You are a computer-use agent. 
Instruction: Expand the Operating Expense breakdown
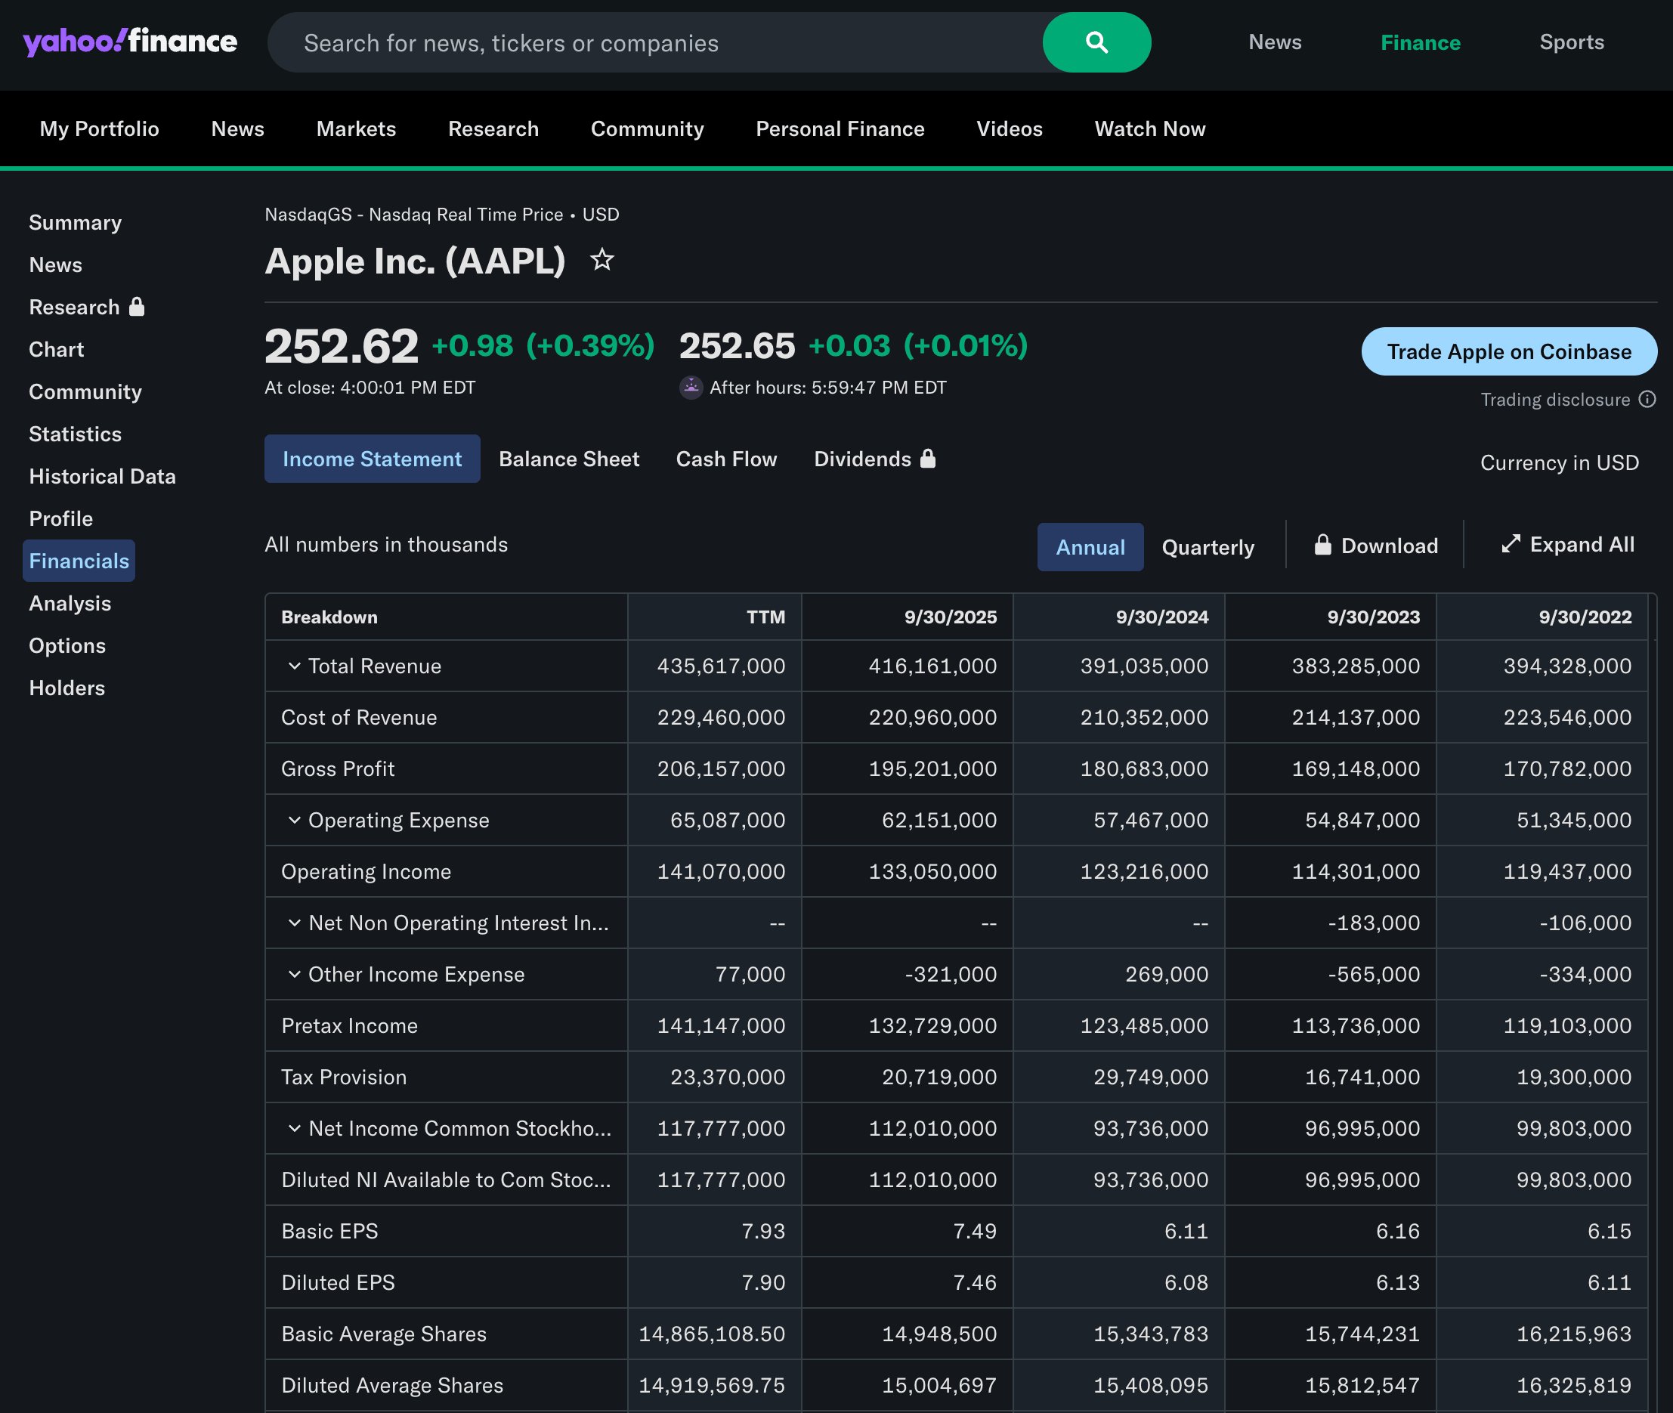[x=293, y=819]
